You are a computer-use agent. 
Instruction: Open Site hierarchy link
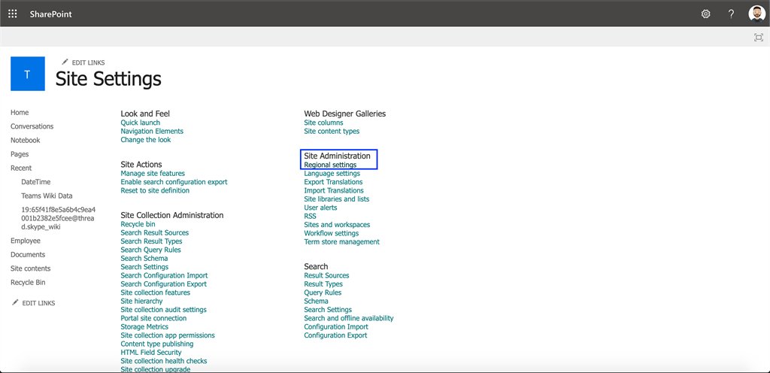pos(141,301)
